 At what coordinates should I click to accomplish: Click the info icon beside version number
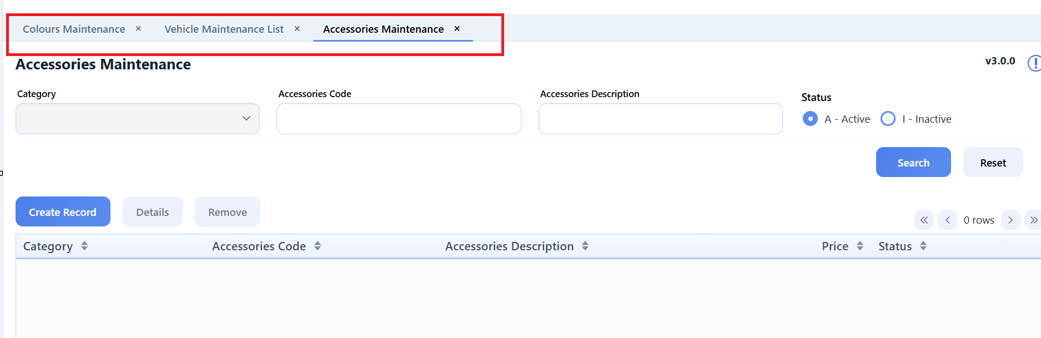pos(1034,63)
